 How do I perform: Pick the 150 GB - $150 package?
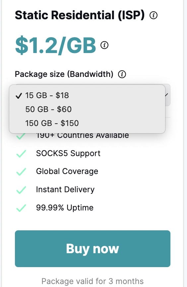click(x=87, y=123)
